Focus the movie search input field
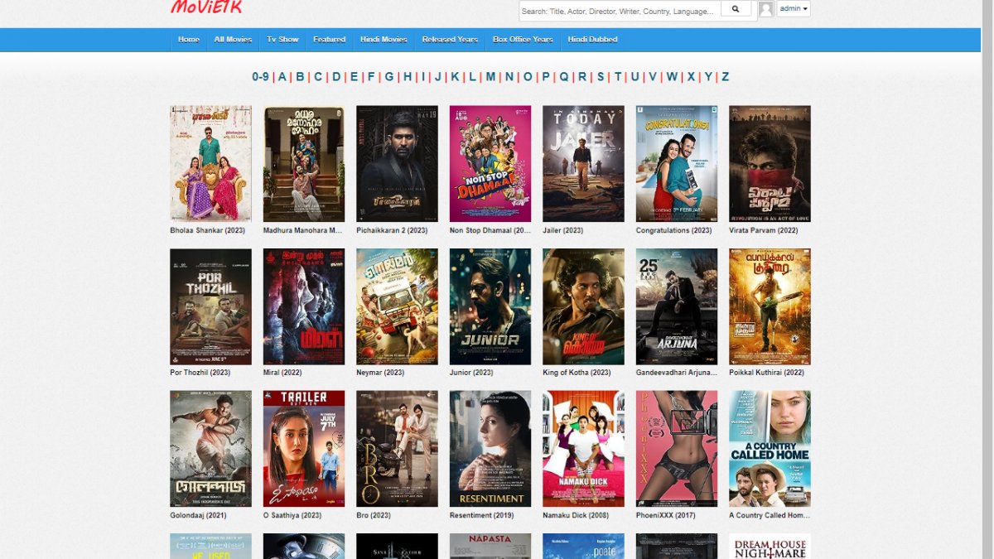This screenshot has height=559, width=994. 620,12
